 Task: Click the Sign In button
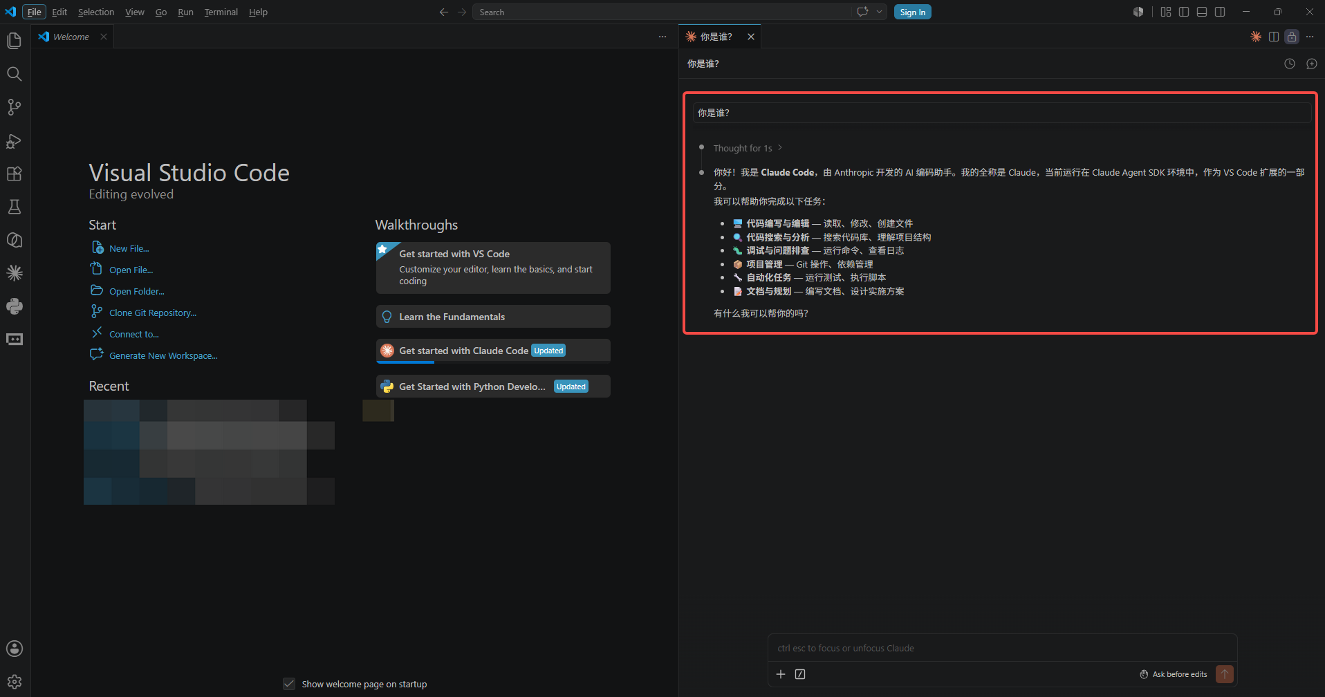point(913,12)
